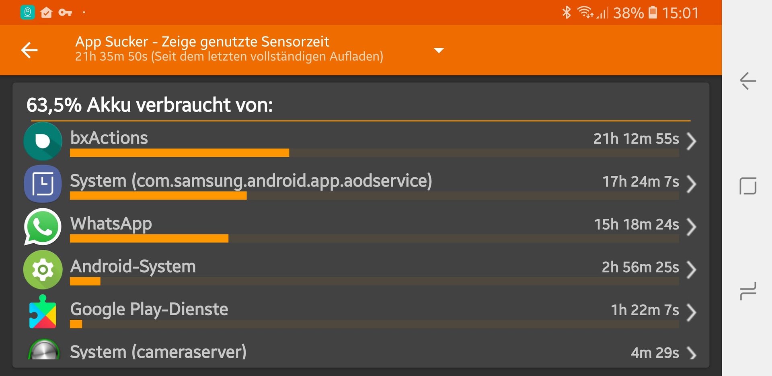Expand Android-System entry chevron

click(691, 270)
